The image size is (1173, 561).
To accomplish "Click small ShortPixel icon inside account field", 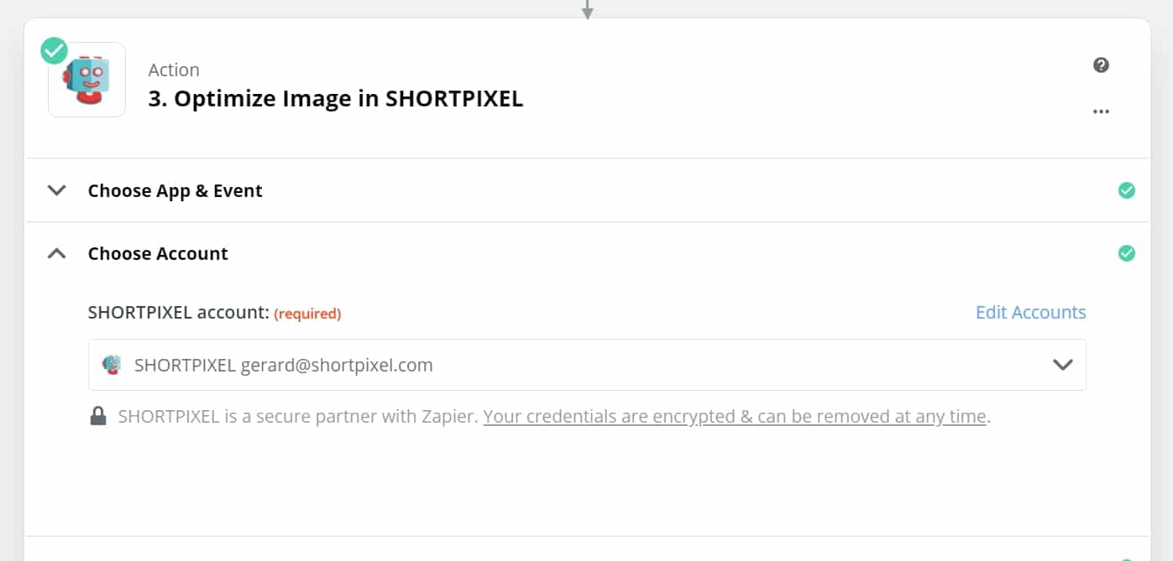I will click(x=111, y=365).
